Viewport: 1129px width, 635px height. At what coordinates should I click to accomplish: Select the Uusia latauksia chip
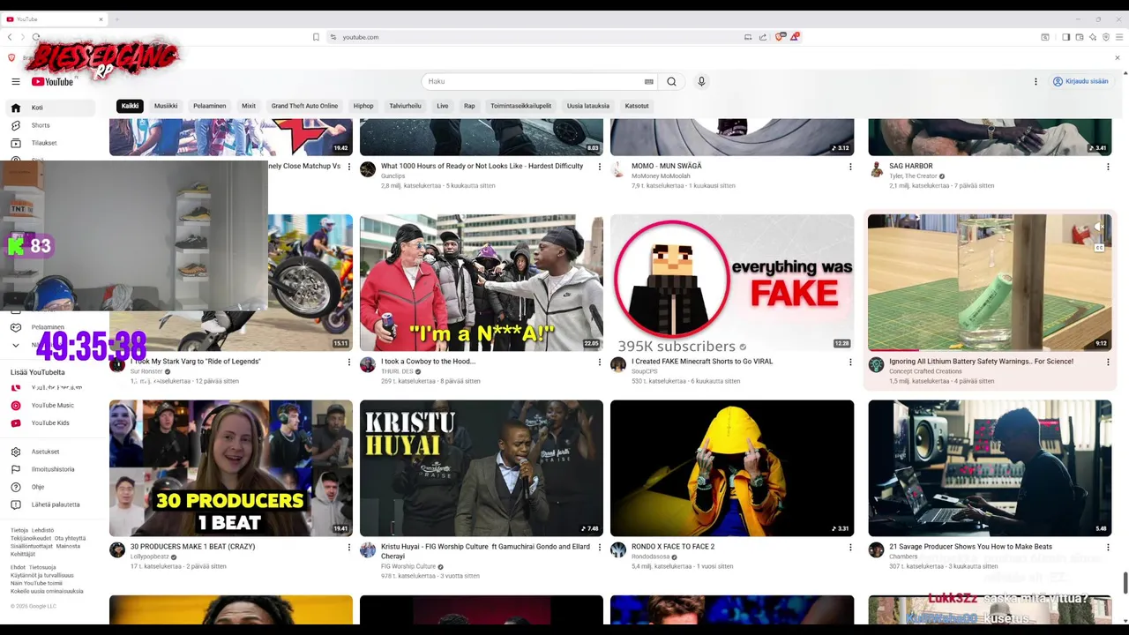point(588,106)
